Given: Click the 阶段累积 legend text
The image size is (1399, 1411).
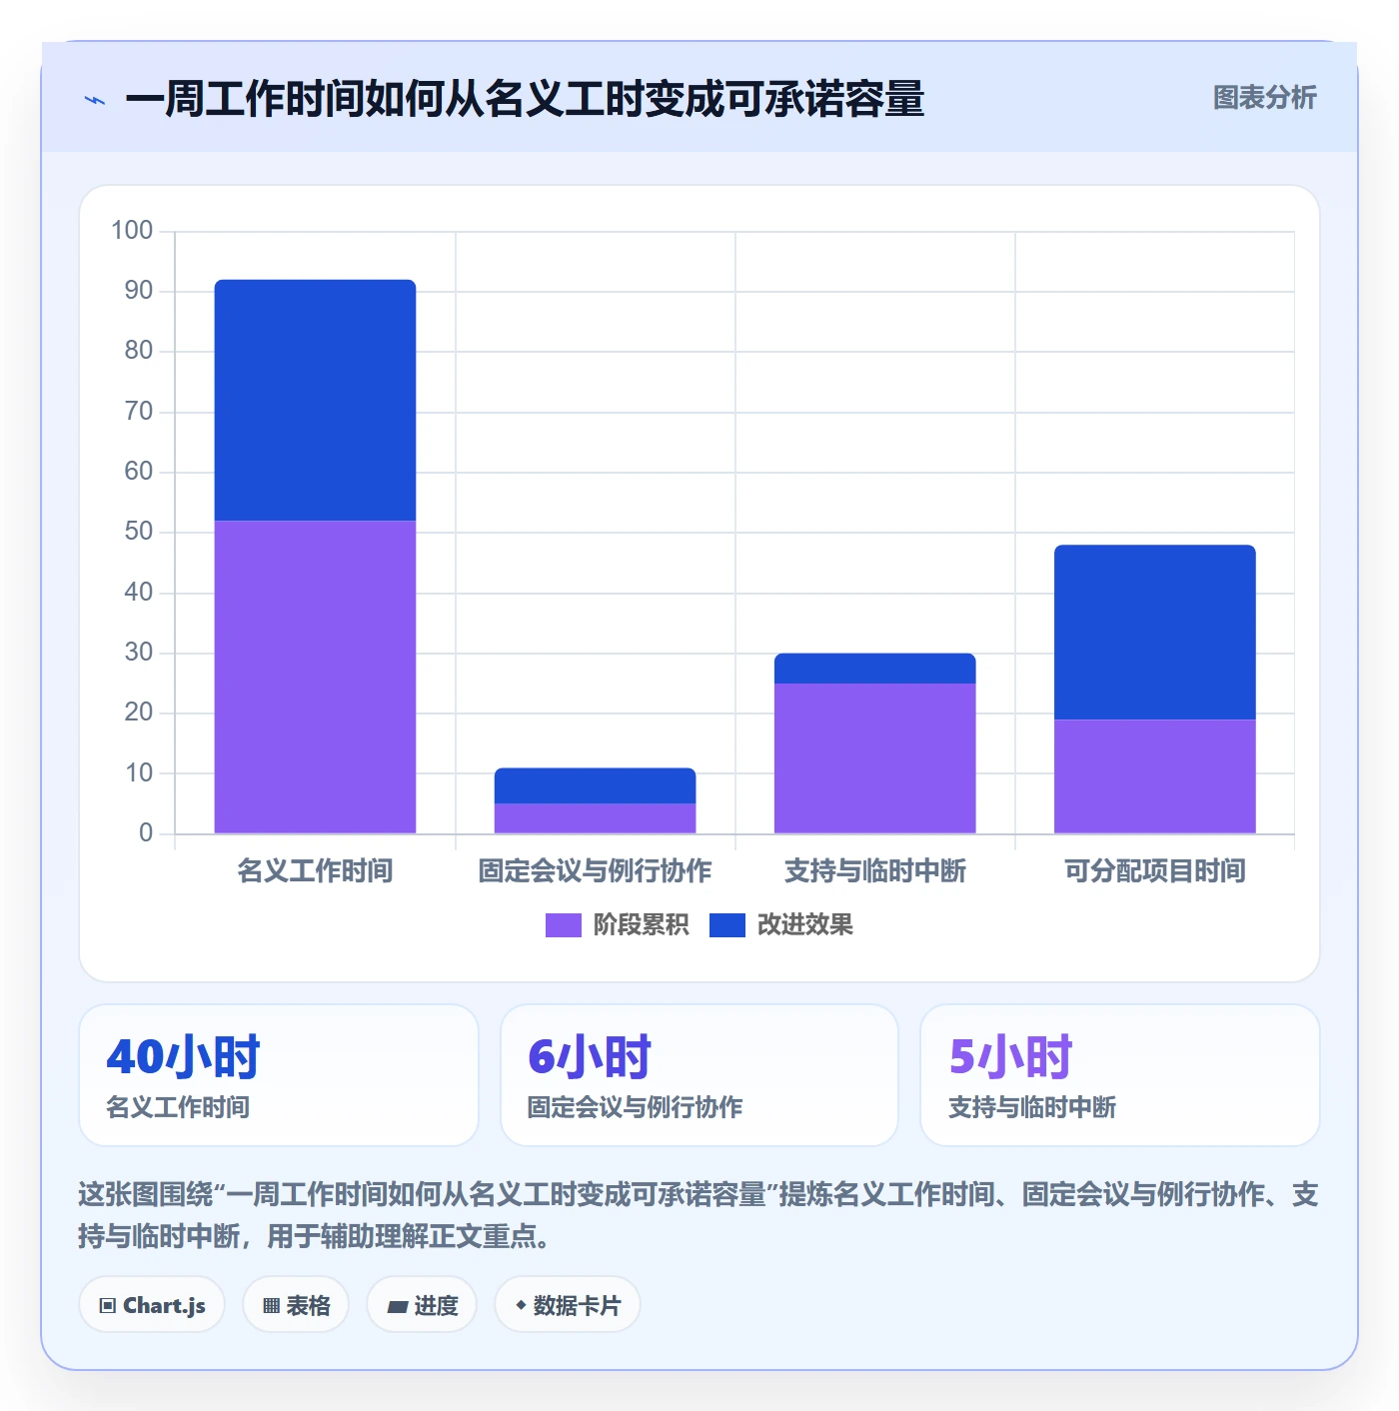Looking at the screenshot, I should tap(642, 925).
